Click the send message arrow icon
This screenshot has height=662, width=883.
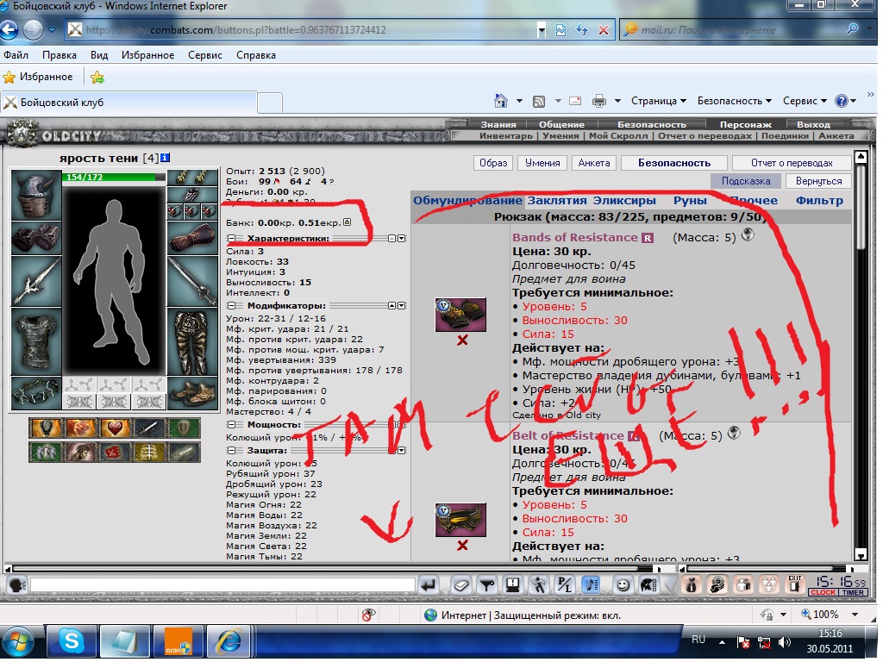429,586
